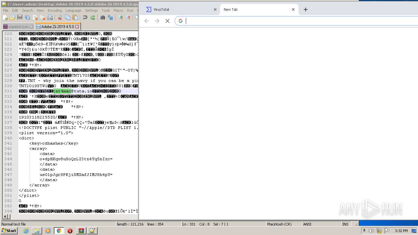Image resolution: width=418 pixels, height=235 pixels.
Task: Open Windows Media Player from taskbar
Action: (48, 231)
